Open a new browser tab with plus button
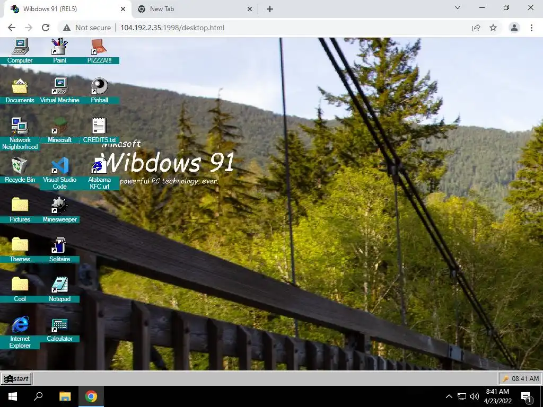Viewport: 543px width, 407px height. tap(270, 10)
